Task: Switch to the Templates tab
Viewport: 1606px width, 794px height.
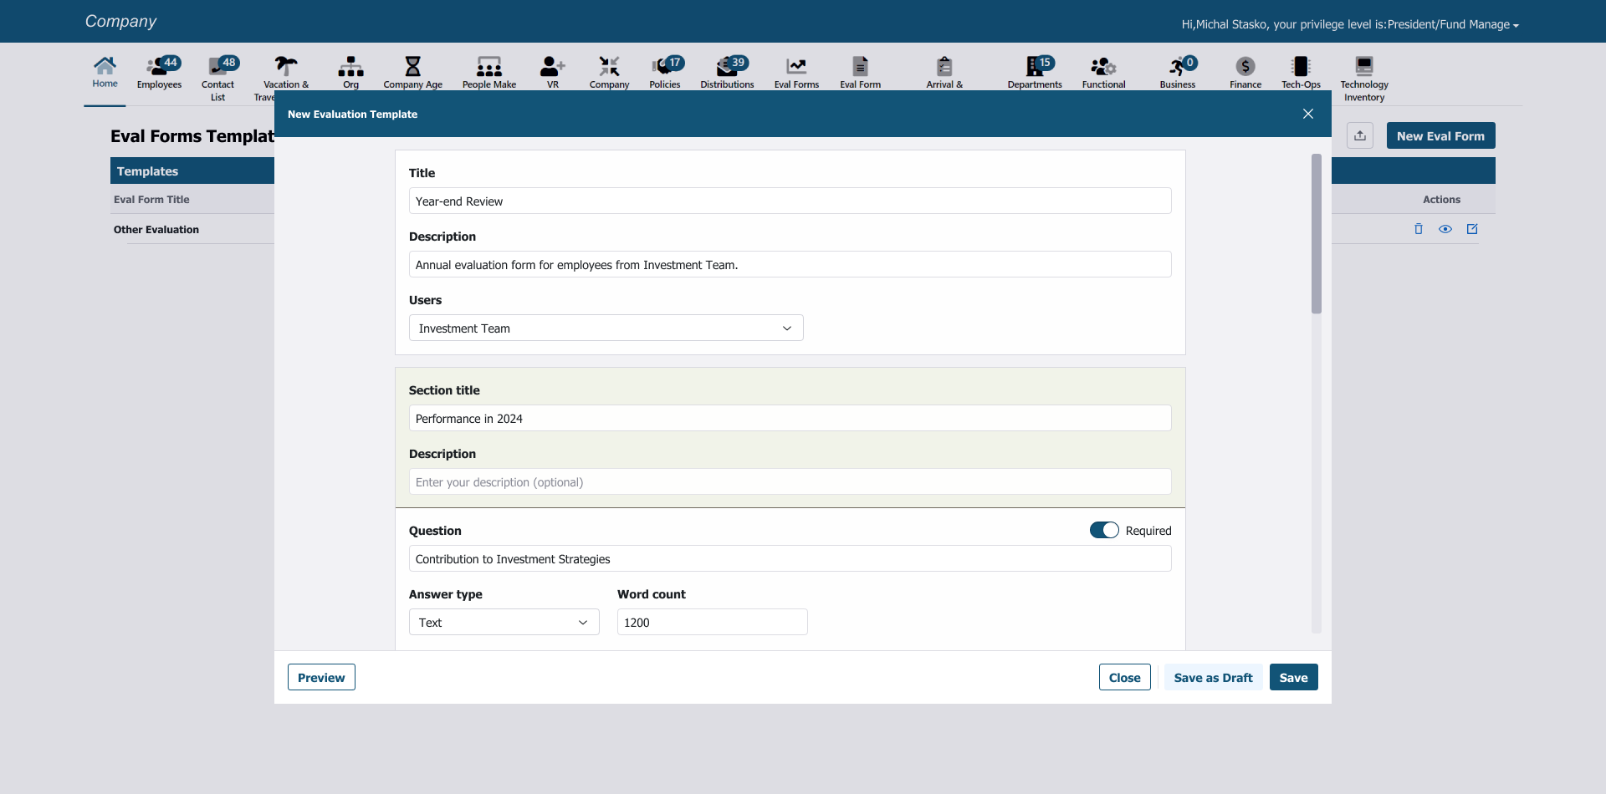Action: click(x=147, y=171)
